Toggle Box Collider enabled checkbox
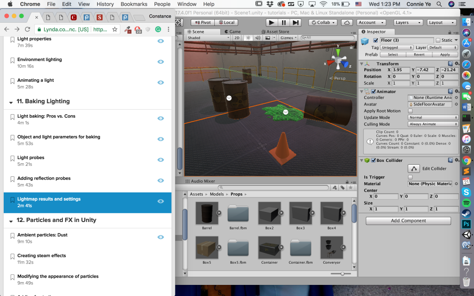Image resolution: width=474 pixels, height=296 pixels. pos(374,160)
